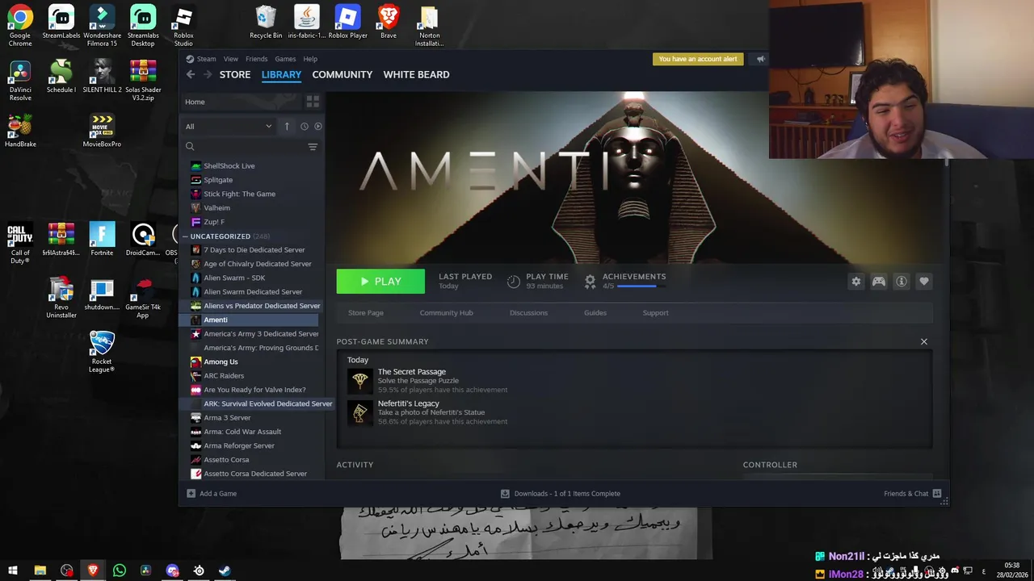Select Zup! F in library list
This screenshot has width=1034, height=581.
[x=214, y=222]
